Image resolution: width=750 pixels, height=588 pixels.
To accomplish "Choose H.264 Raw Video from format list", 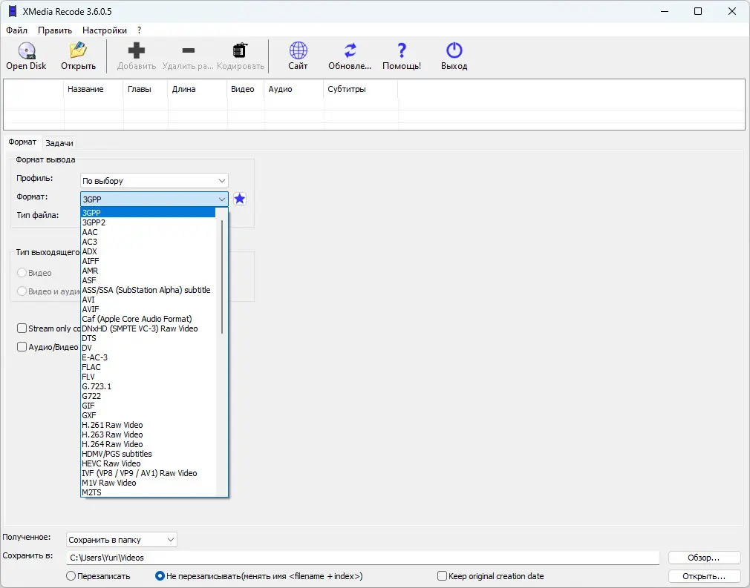I will pos(113,444).
